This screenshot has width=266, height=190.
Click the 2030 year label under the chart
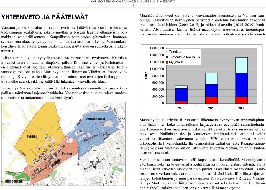pos(242,108)
